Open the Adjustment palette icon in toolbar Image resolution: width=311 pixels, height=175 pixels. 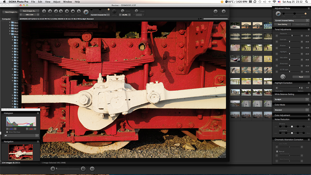224,12
